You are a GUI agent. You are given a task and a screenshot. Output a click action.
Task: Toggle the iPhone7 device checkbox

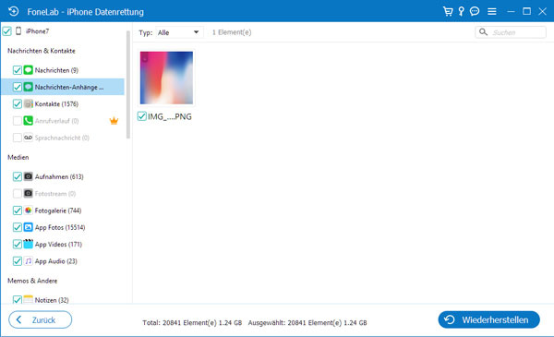tap(6, 31)
